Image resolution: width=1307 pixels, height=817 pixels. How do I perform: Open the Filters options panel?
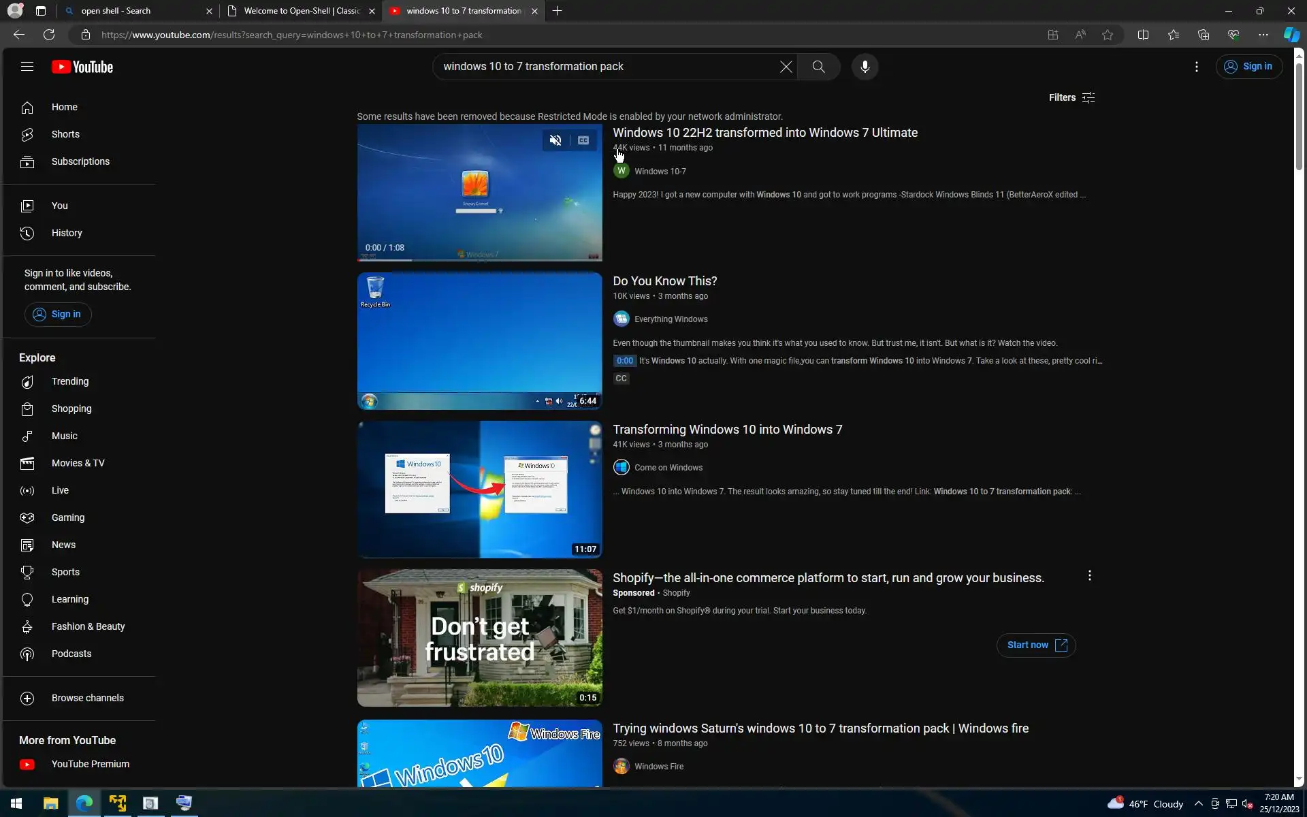[x=1071, y=97]
